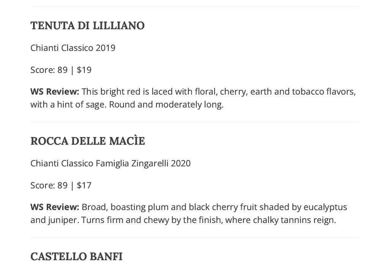Click the Score: 89 | $17 line
389x275 pixels.
pos(61,185)
